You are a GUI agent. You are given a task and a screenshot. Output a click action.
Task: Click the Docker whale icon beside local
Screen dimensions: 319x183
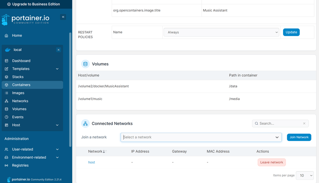pos(8,50)
